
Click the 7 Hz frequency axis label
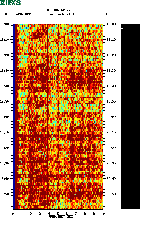[76, 214]
